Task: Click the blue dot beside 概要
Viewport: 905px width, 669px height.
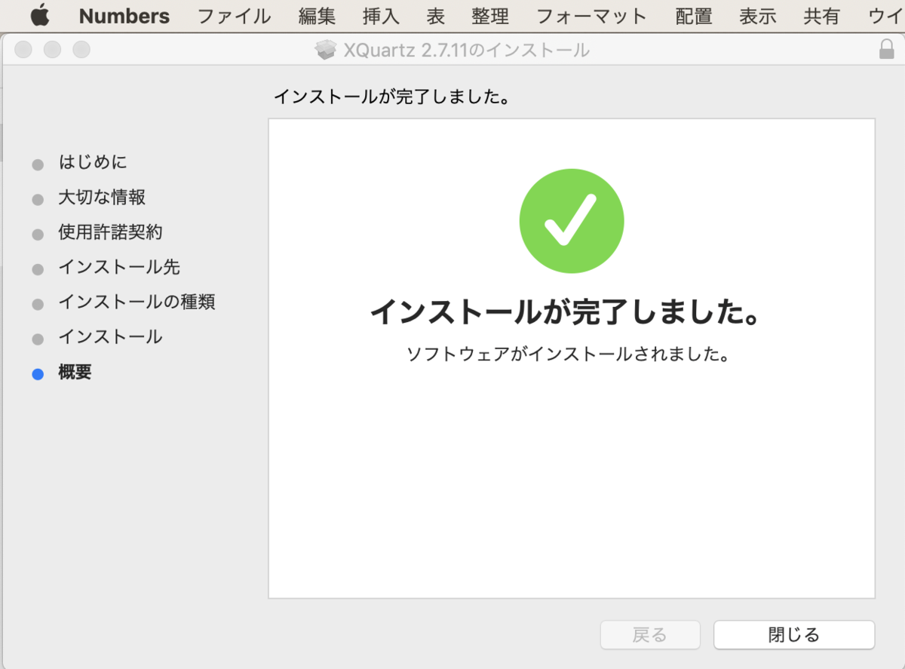Action: pos(37,372)
